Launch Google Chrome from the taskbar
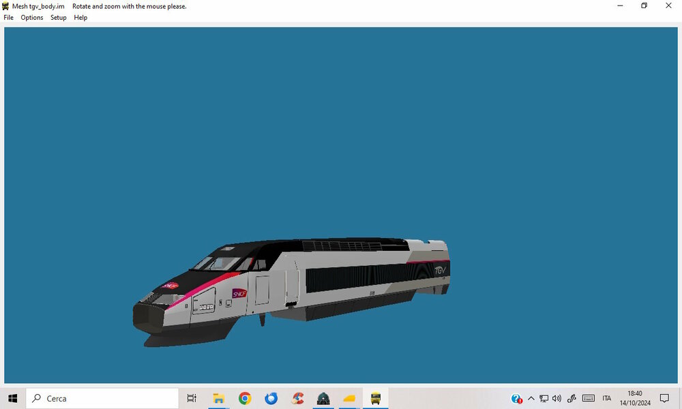This screenshot has height=409, width=682. (x=245, y=398)
